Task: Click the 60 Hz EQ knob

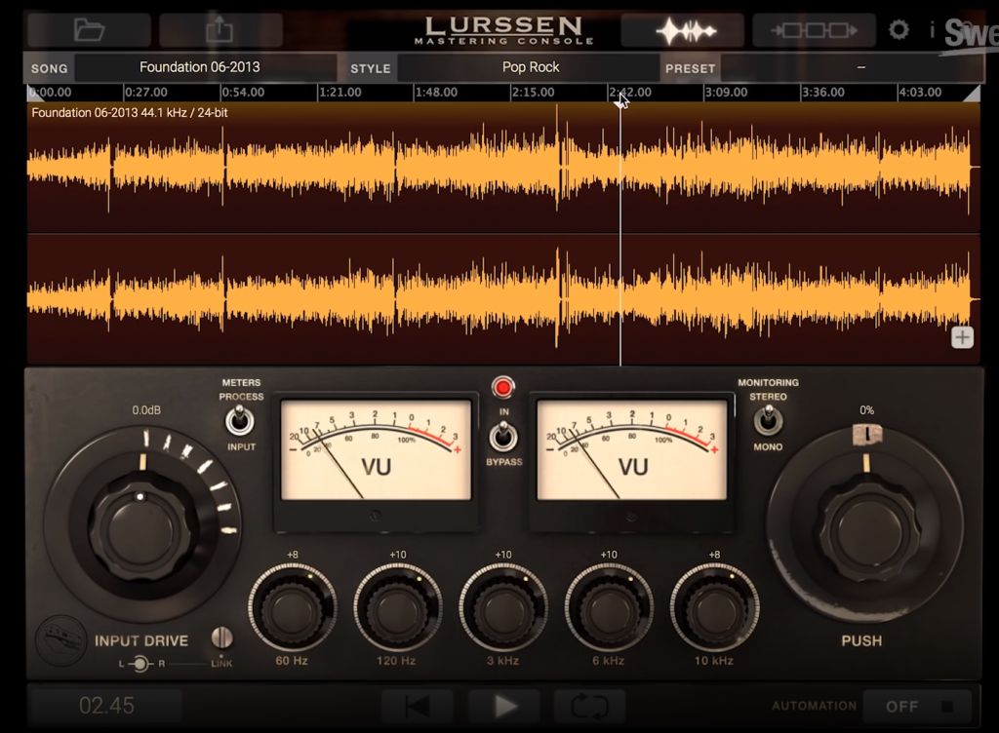Action: [292, 607]
